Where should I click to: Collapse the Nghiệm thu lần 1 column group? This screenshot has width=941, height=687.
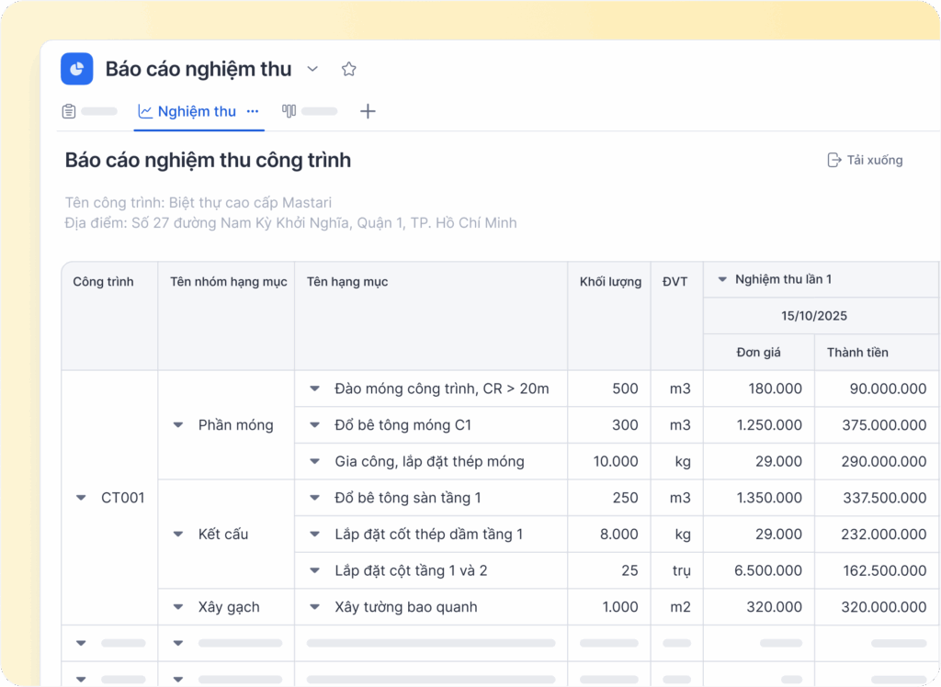(x=722, y=279)
